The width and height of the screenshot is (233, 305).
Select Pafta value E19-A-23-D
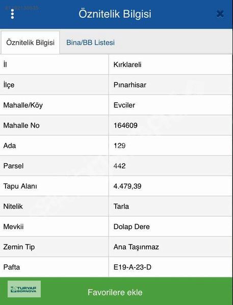[133, 267]
